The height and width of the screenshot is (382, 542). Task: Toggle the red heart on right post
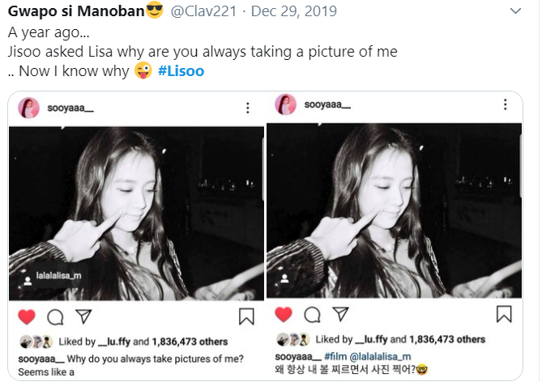pyautogui.click(x=284, y=314)
